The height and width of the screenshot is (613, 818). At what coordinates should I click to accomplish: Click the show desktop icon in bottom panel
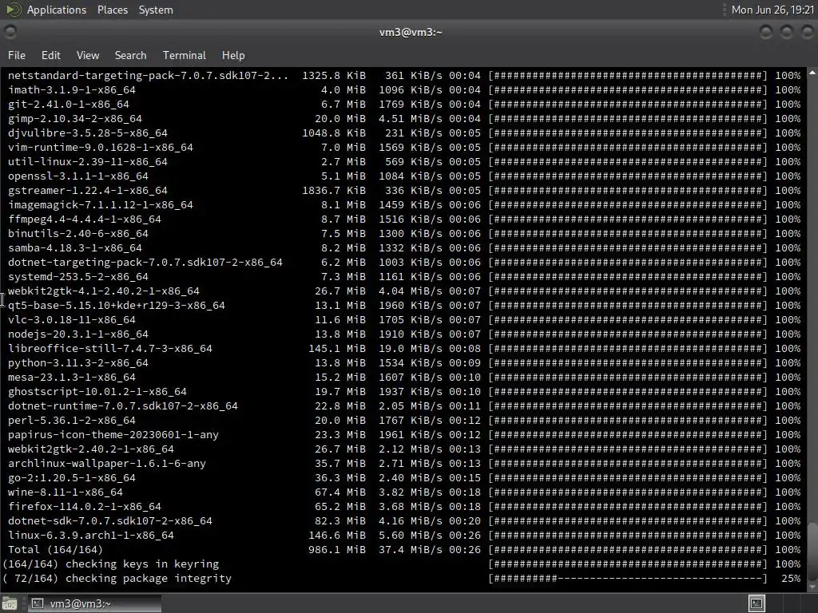click(10, 603)
